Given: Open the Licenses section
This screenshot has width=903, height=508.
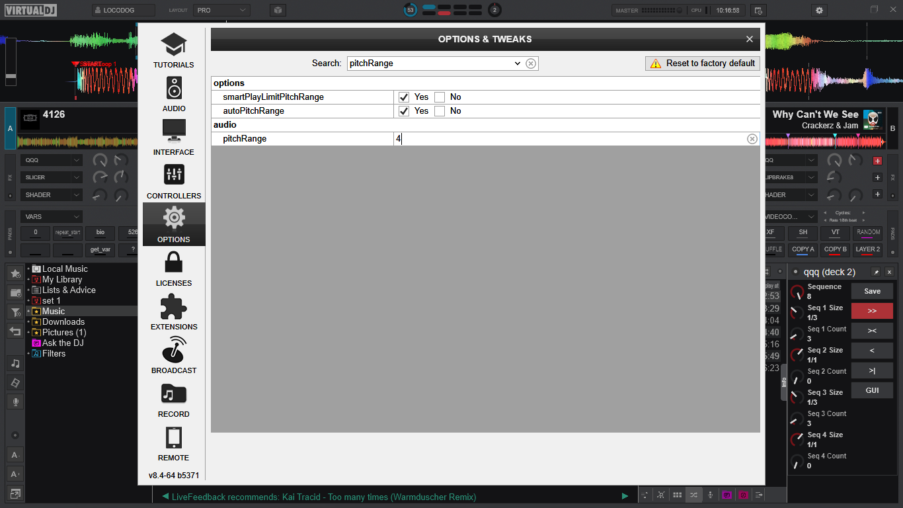Looking at the screenshot, I should point(174,269).
